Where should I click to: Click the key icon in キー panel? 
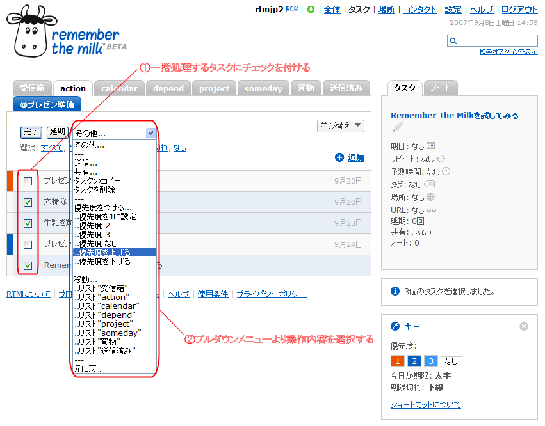click(395, 326)
